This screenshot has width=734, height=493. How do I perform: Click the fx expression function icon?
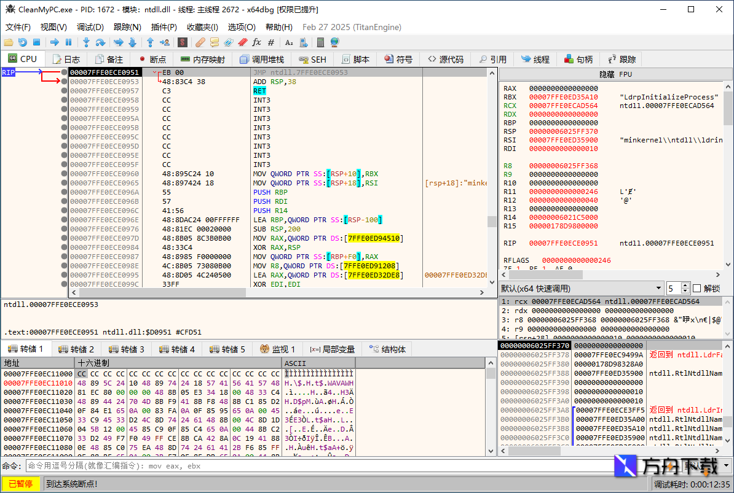[258, 42]
